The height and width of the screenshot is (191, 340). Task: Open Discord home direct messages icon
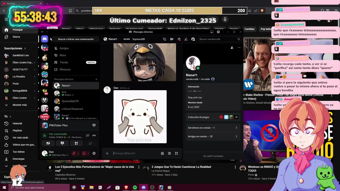tap(45, 39)
